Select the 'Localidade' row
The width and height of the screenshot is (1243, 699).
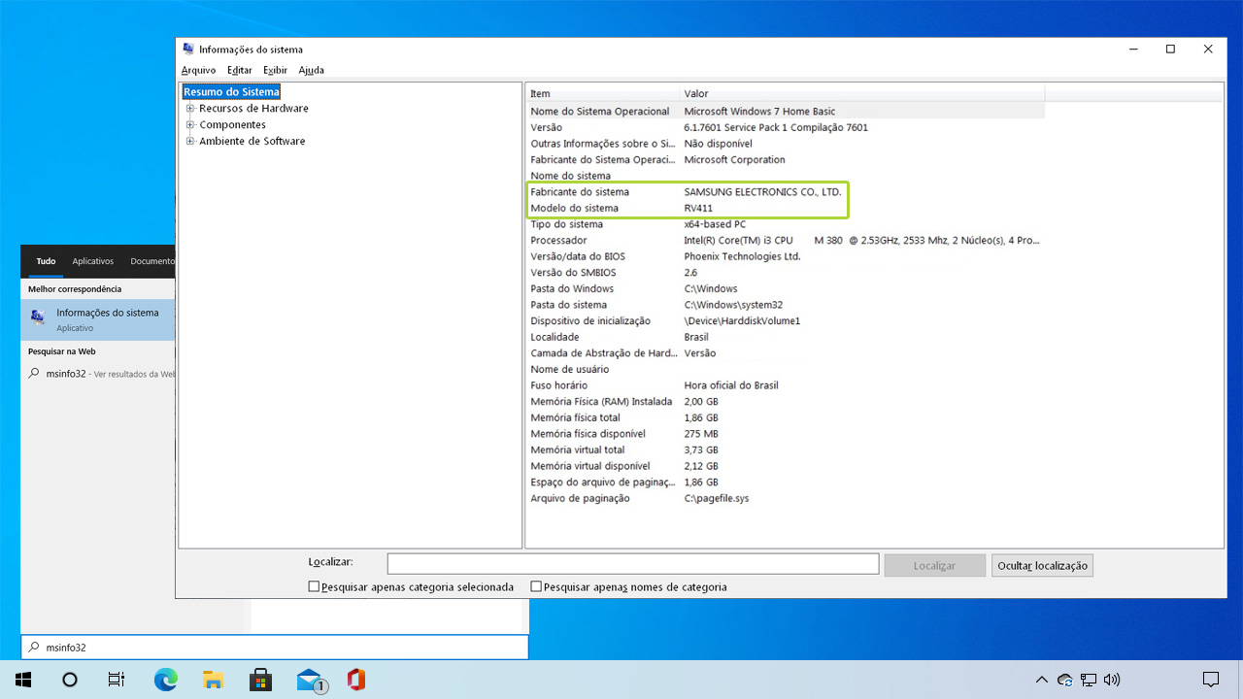(x=785, y=337)
